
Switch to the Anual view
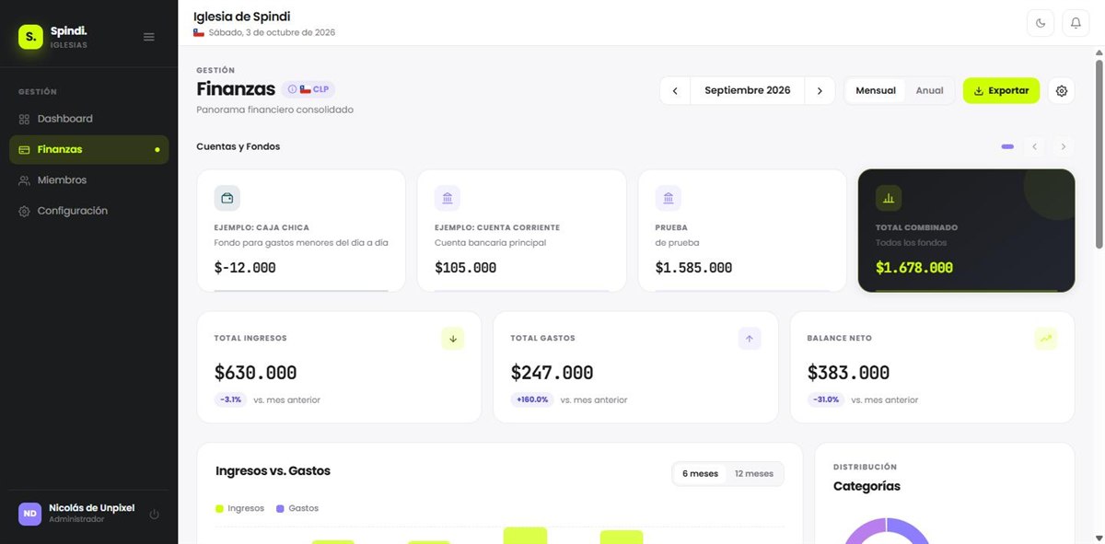click(929, 91)
